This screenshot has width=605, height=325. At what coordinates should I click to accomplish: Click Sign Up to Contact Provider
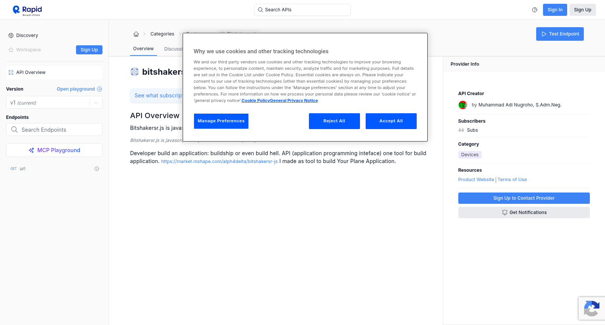tap(524, 198)
